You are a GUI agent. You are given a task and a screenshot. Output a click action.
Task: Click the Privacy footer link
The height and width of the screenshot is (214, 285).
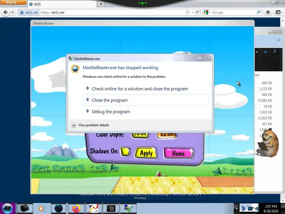coord(140,198)
